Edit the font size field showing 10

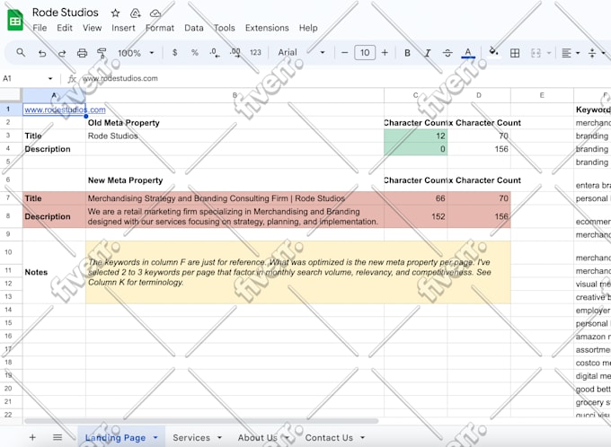(365, 53)
